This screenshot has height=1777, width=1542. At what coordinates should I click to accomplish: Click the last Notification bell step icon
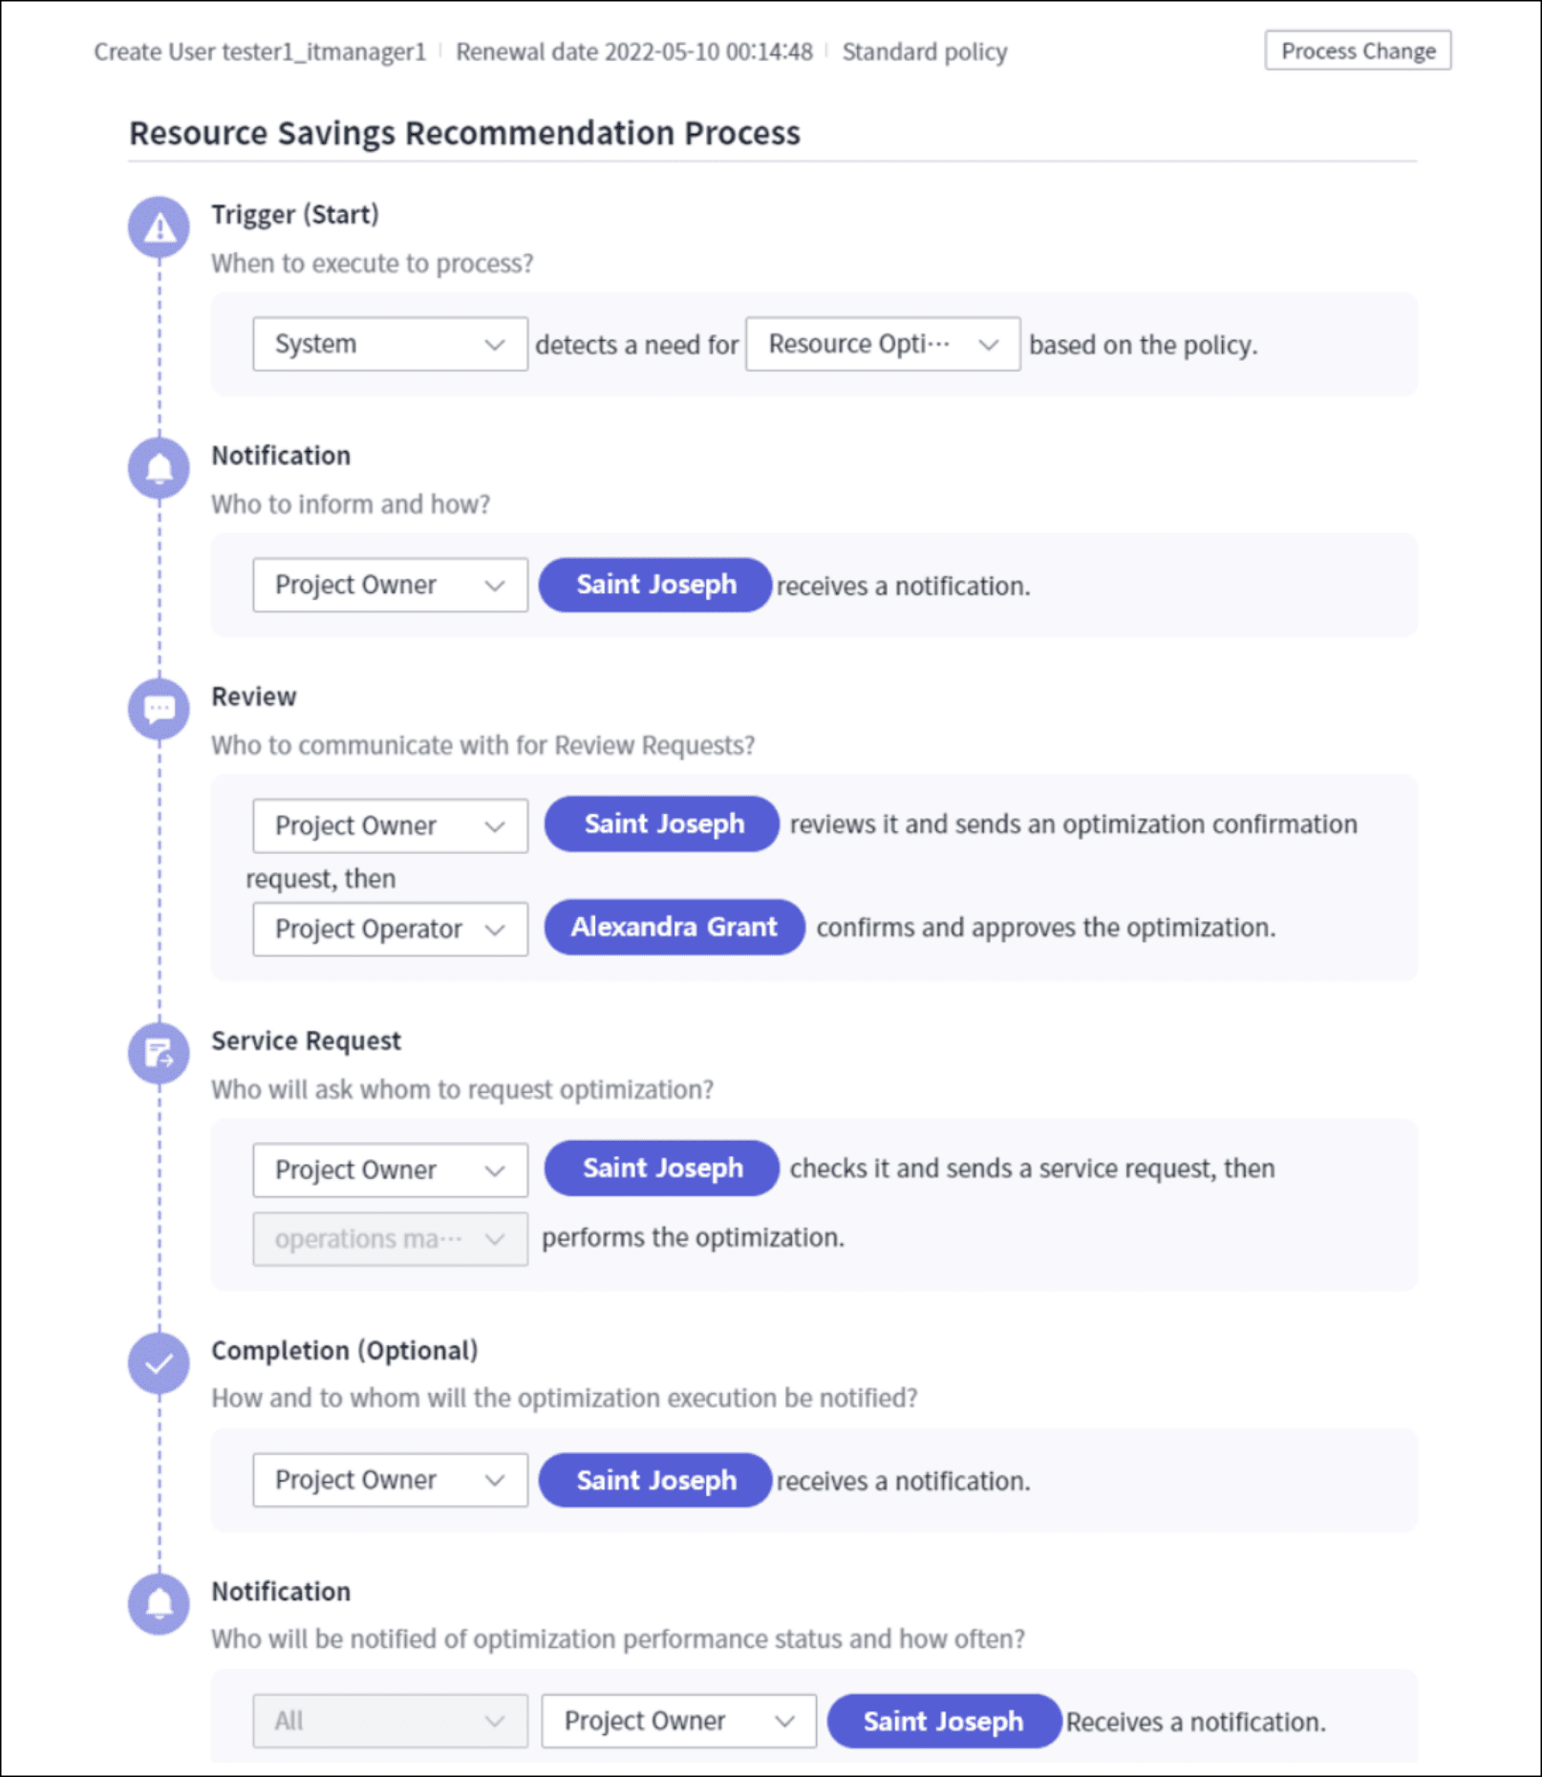[160, 1604]
